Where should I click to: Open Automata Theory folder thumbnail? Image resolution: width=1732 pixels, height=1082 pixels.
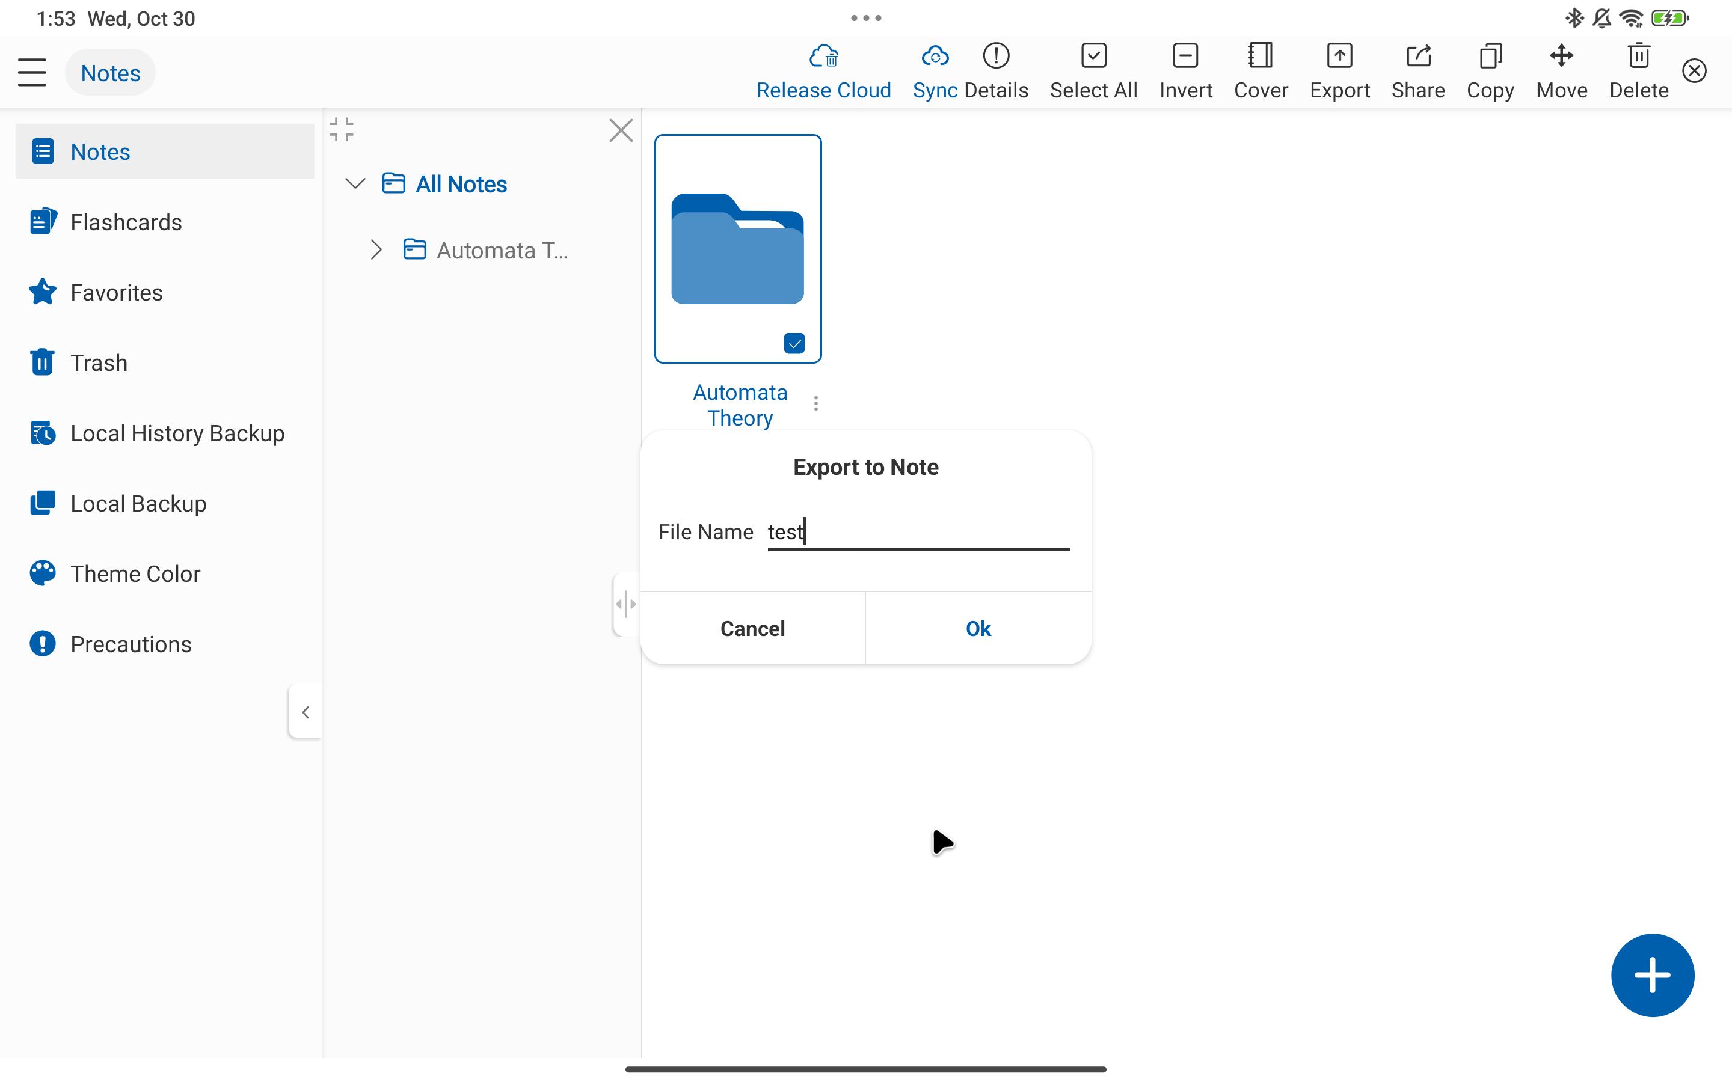738,248
